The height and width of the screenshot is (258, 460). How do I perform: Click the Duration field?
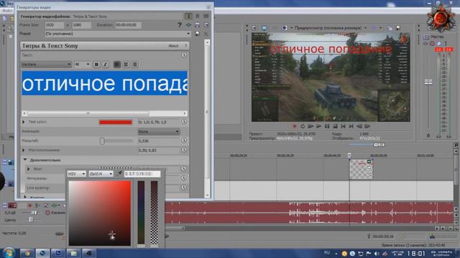pos(128,25)
